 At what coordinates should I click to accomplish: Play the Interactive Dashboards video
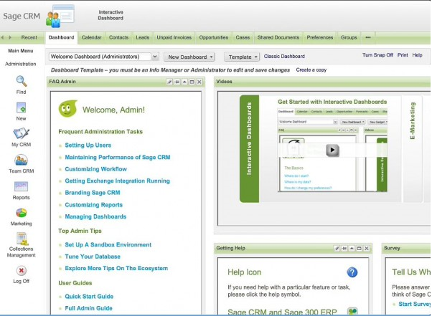332,150
